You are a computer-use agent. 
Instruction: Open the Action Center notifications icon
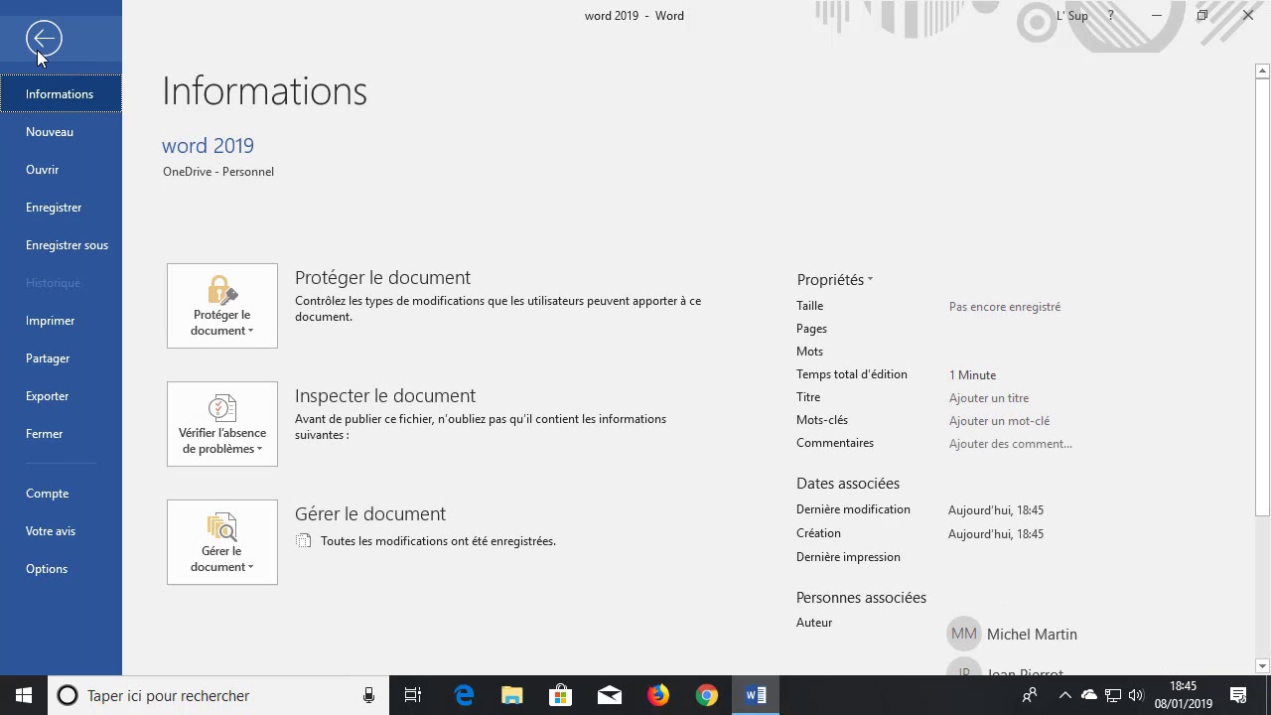(x=1238, y=696)
